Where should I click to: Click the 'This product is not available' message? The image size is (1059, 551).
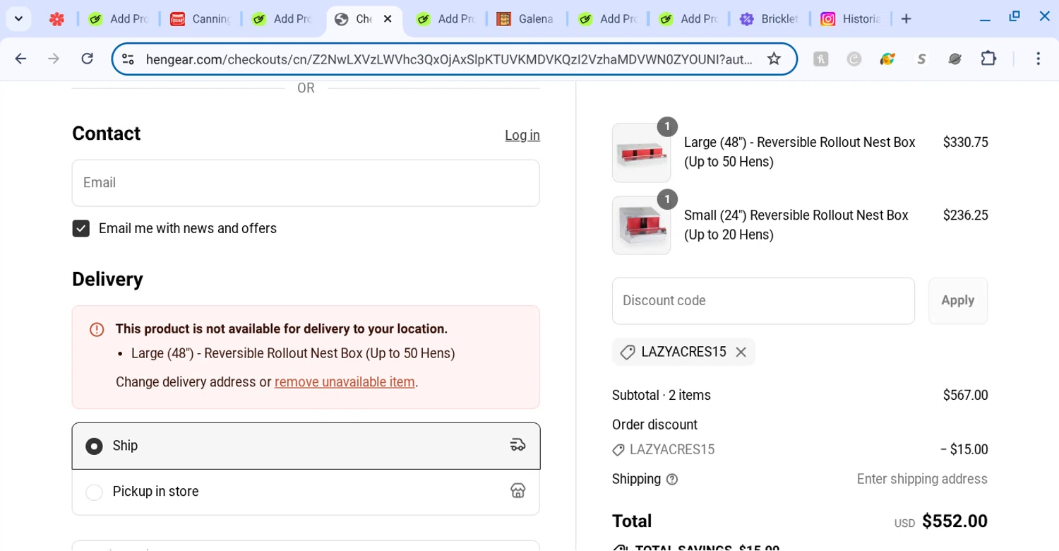pos(282,329)
